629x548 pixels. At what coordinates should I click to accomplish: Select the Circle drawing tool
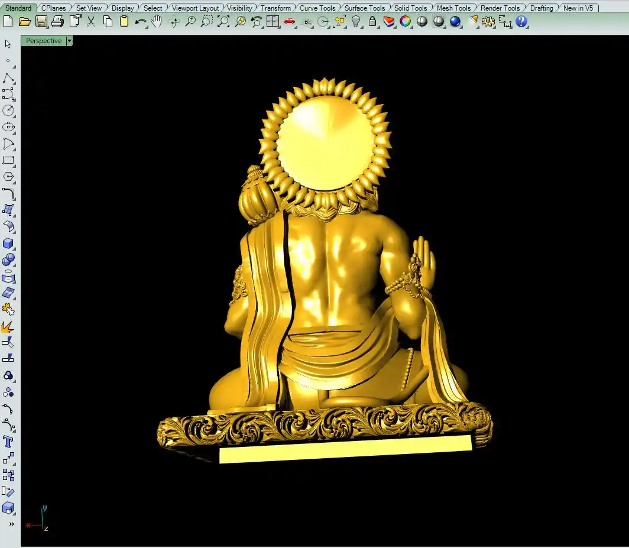click(8, 111)
